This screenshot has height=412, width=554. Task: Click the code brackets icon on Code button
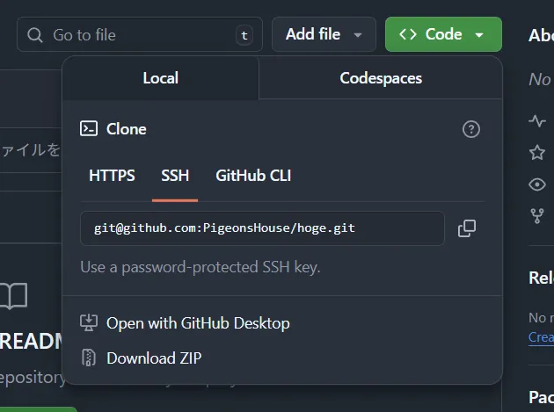coord(408,34)
